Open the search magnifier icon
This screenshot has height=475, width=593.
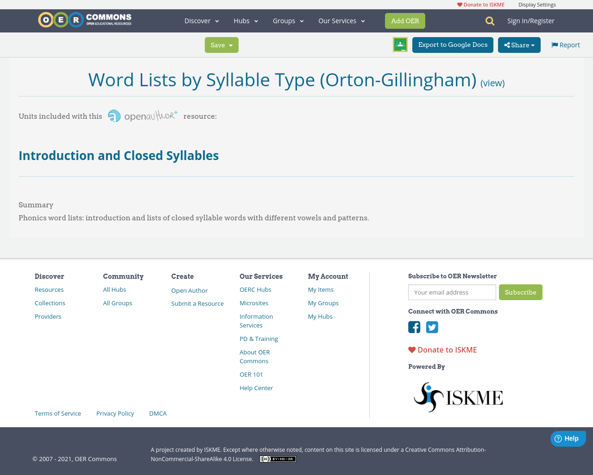coord(490,21)
